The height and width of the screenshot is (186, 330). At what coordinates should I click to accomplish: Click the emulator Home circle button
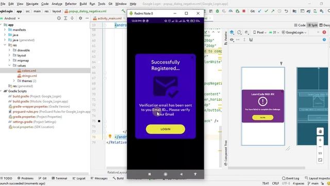point(166,174)
